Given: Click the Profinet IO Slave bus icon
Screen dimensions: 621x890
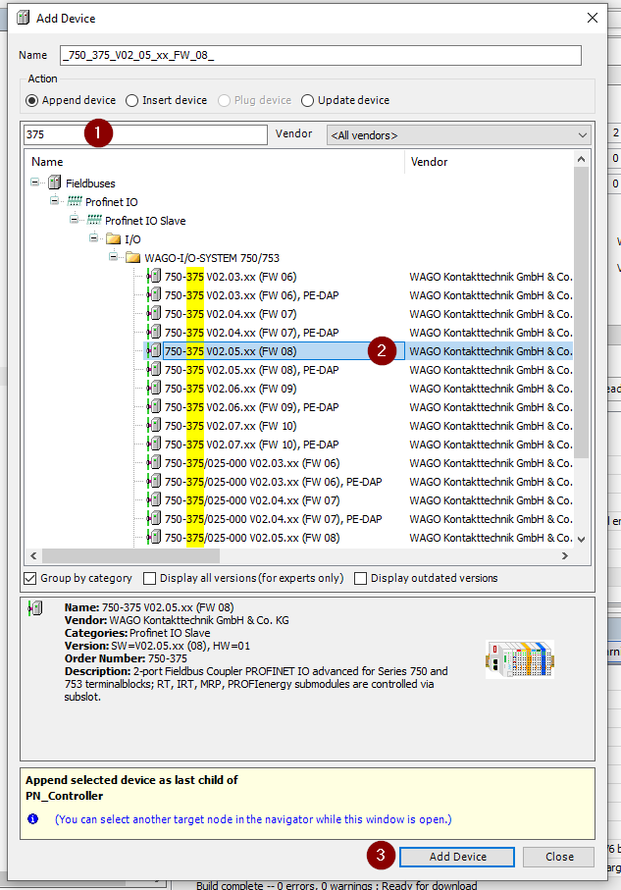Looking at the screenshot, I should point(94,220).
